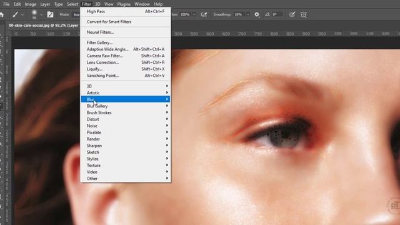Toggle pressure for size icon
This screenshot has width=400, height=225.
(x=292, y=14)
